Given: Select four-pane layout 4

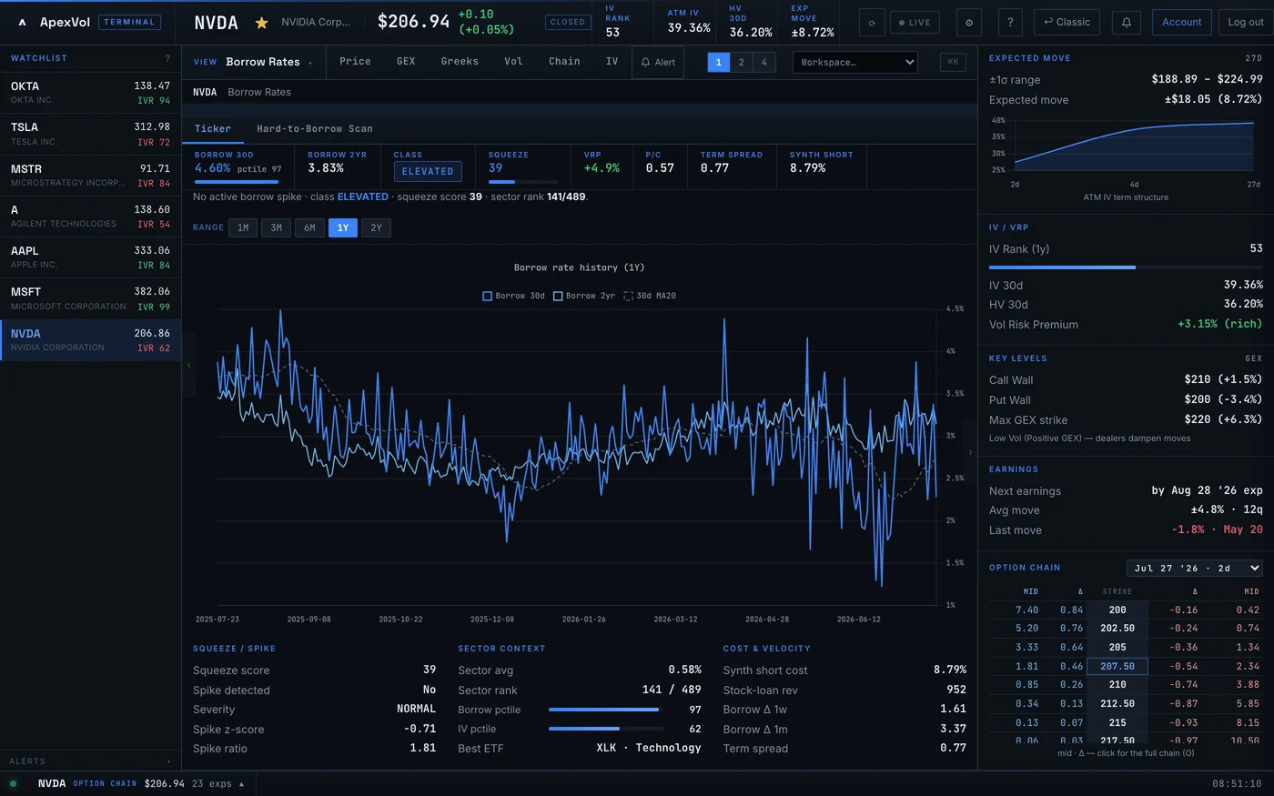Looking at the screenshot, I should click(763, 62).
